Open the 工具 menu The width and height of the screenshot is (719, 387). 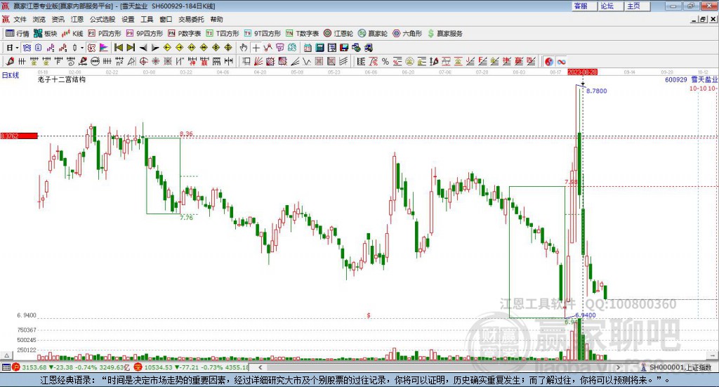[147, 19]
